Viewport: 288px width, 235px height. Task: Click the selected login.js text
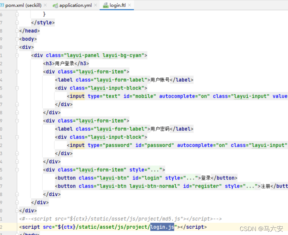click(x=162, y=227)
